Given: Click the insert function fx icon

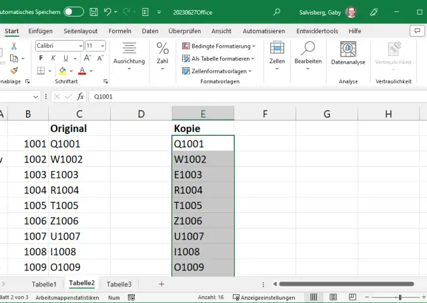Looking at the screenshot, I should (80, 97).
